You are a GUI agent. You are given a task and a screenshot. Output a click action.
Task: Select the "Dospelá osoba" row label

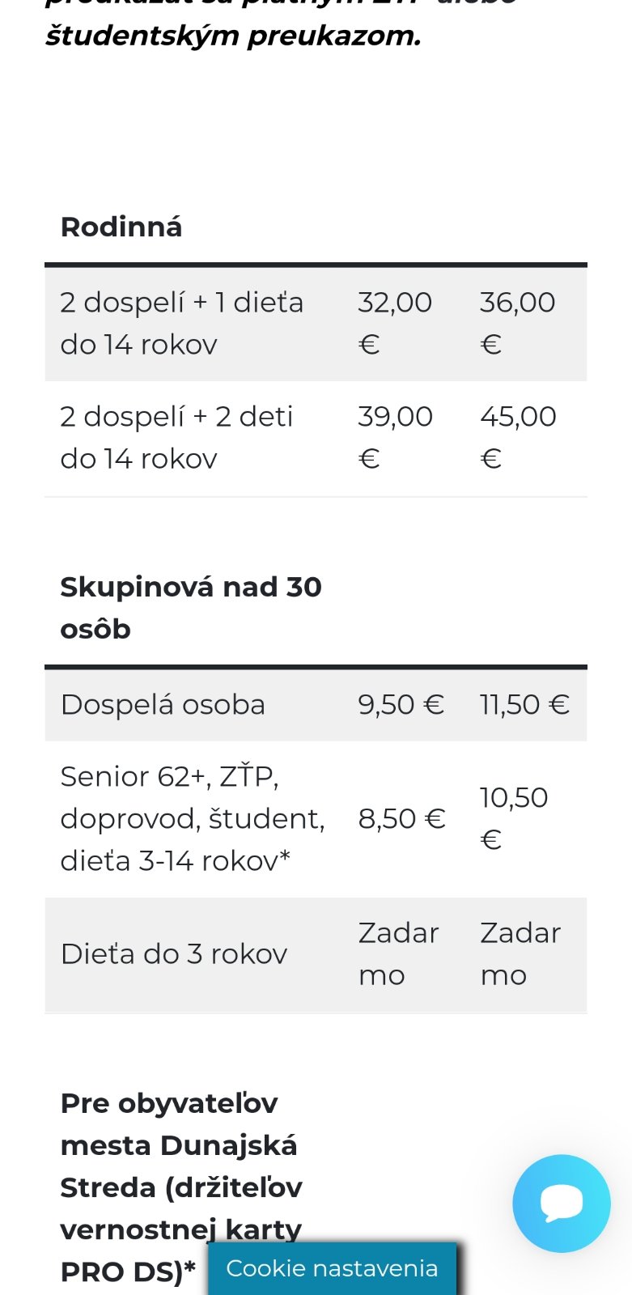163,705
